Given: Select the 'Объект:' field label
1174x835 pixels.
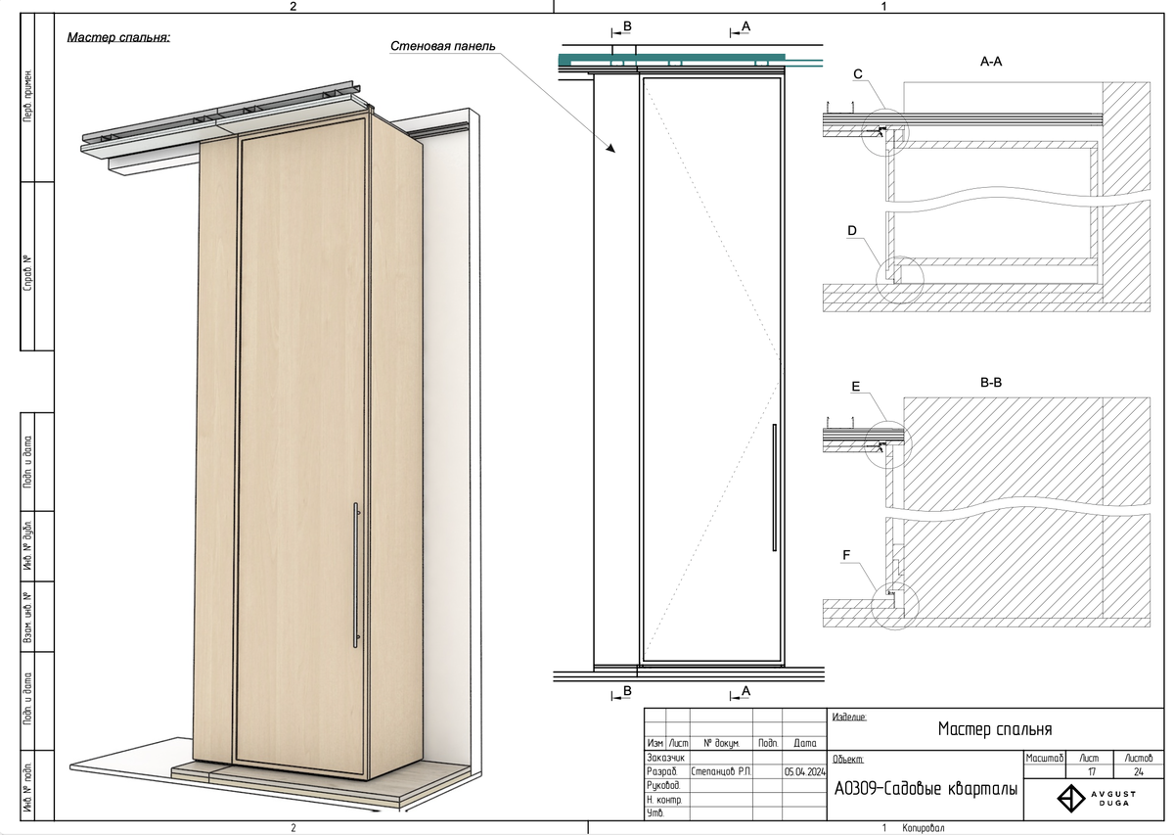Looking at the screenshot, I should (847, 759).
